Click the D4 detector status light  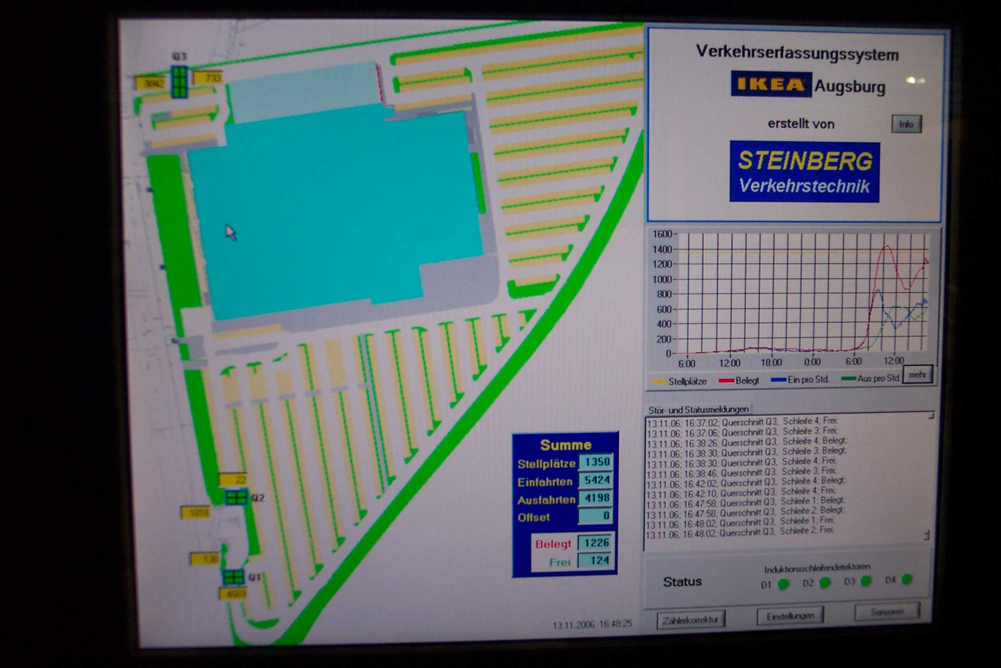(907, 579)
